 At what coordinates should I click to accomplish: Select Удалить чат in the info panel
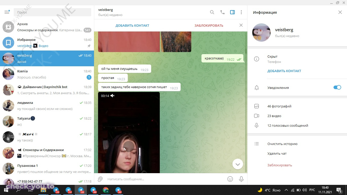point(277,153)
